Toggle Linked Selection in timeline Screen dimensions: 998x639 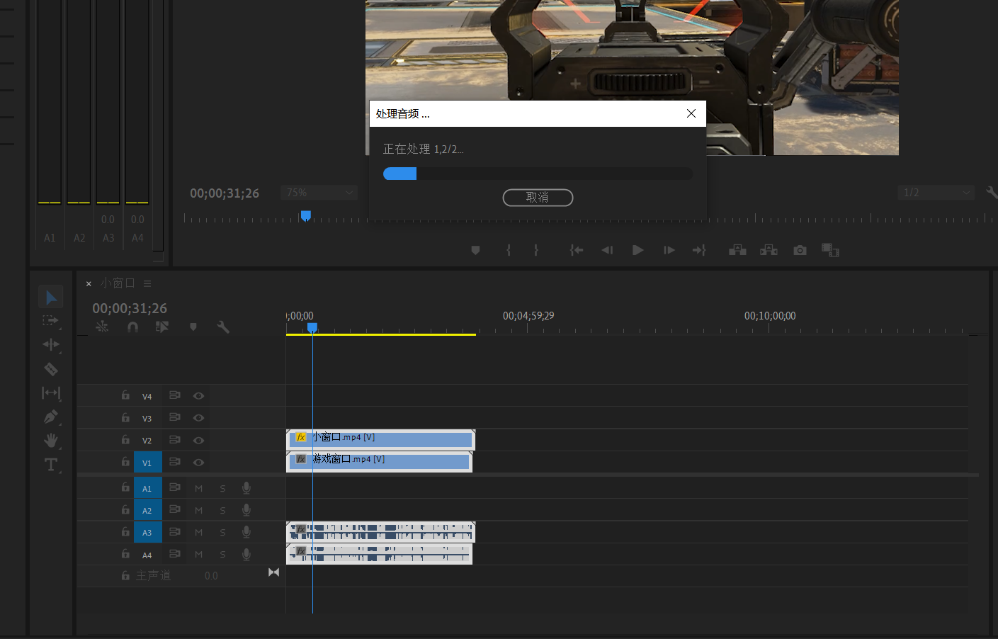(162, 327)
